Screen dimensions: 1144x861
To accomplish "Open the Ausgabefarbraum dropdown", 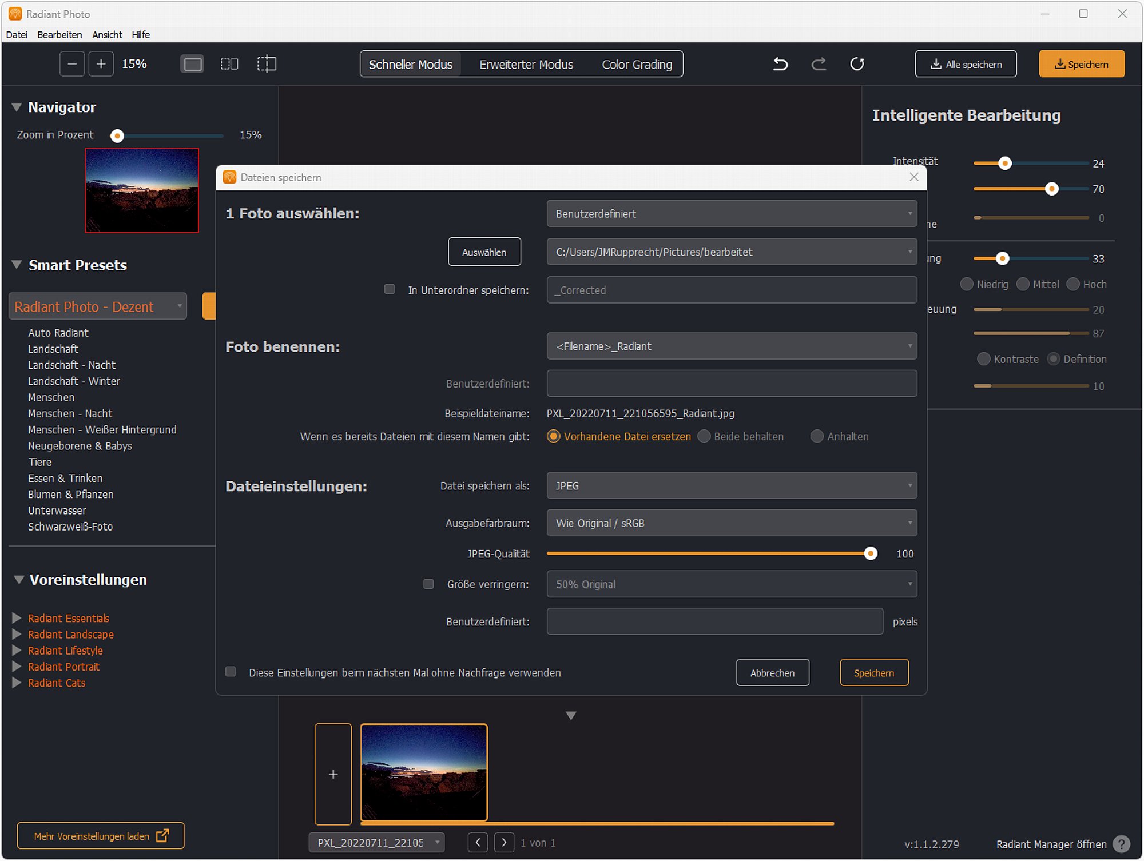I will coord(732,523).
